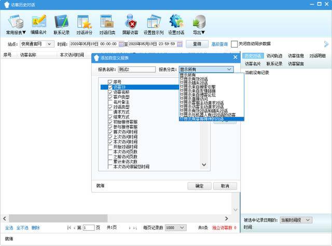
Task: Open the 筛选中记录日期 dropdown
Action: pos(296,220)
